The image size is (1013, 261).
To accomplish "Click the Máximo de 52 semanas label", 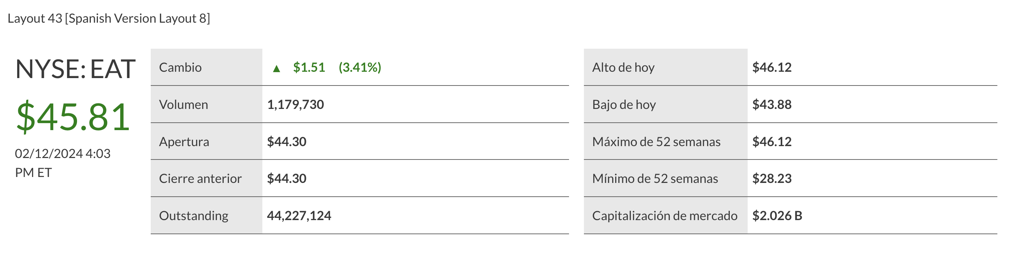I will tap(656, 142).
